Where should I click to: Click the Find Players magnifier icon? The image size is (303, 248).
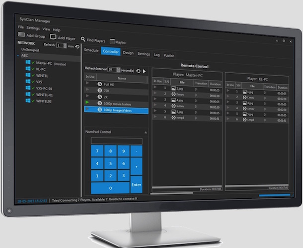(83, 39)
